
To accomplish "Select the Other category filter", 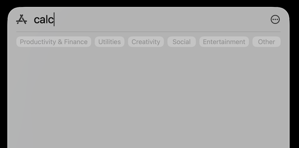I will [266, 42].
